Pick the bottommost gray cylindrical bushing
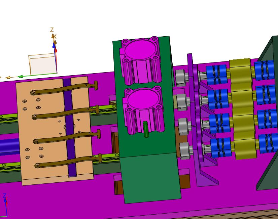The width and height of the screenshot is (278, 219). coord(185,151)
